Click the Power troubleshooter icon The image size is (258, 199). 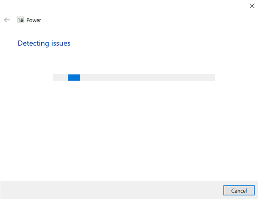coord(20,20)
